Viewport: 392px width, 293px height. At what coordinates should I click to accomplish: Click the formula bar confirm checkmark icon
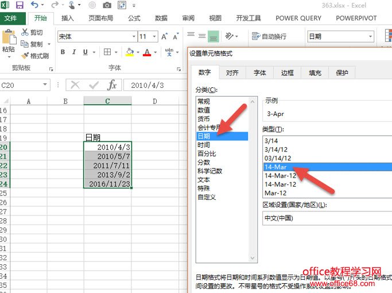click(94, 85)
